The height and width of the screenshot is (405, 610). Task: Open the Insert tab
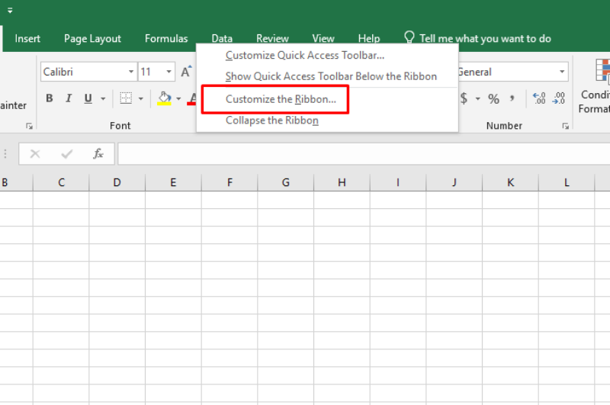[27, 38]
